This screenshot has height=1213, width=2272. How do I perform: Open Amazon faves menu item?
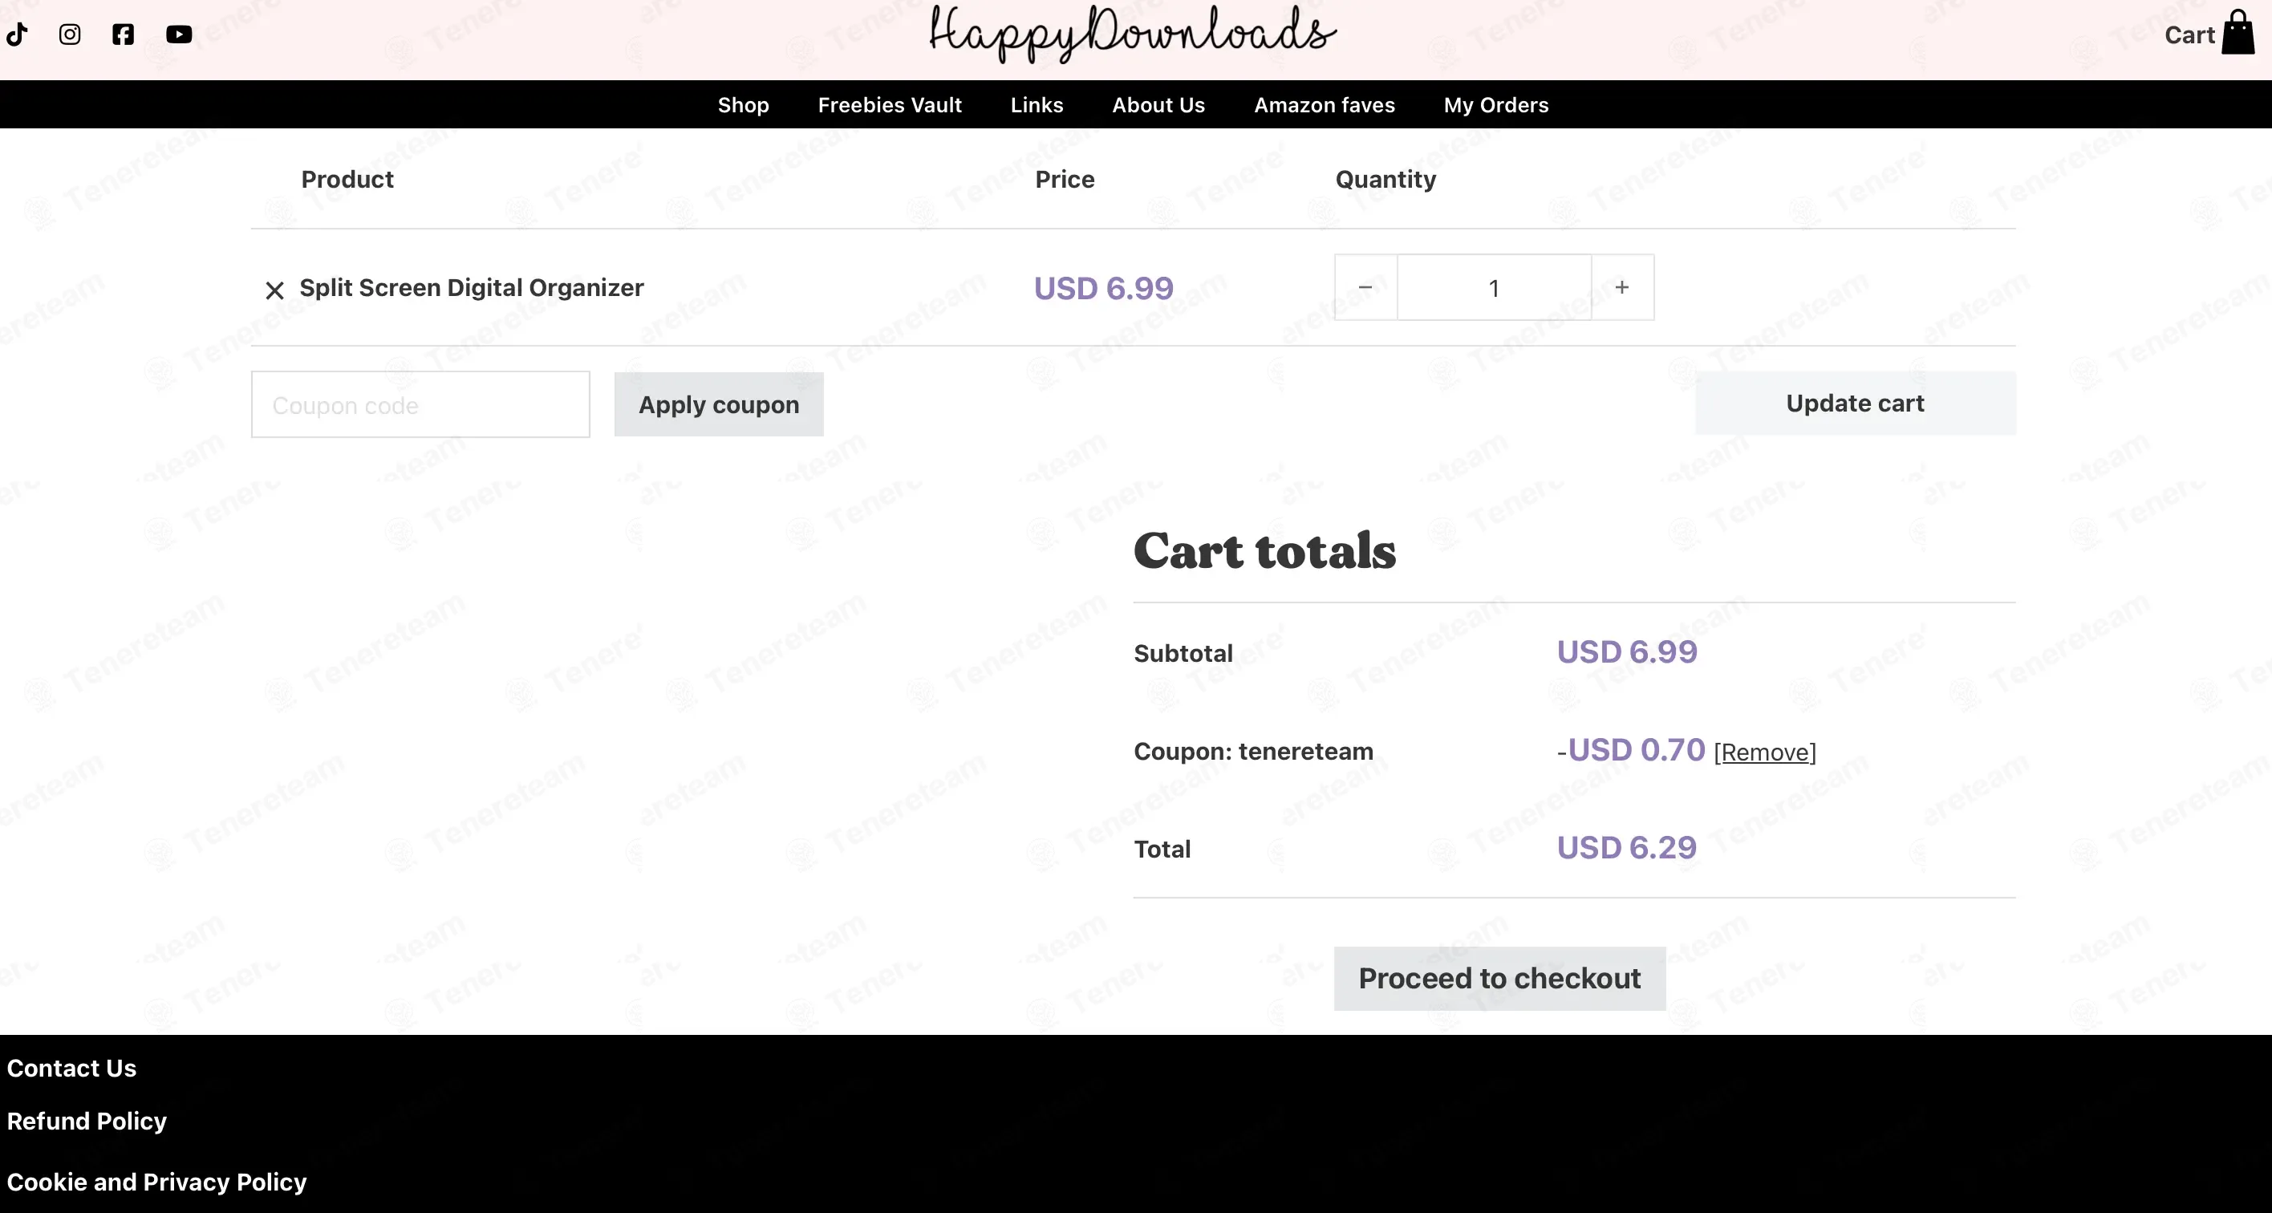[1325, 105]
